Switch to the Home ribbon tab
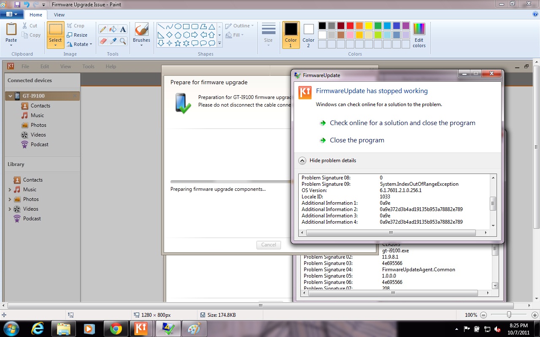Screen dimensions: 540x337 [x=36, y=14]
